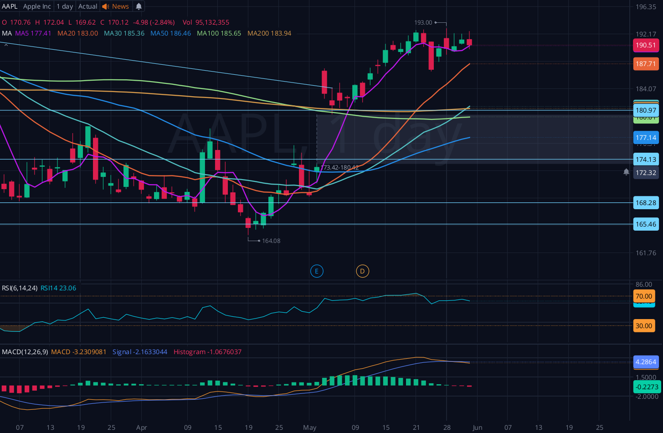
Task: Click the dividend D marker on chart
Action: coord(362,272)
